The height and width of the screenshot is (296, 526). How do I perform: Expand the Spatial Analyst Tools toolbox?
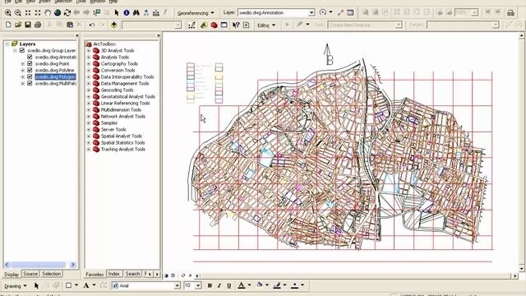(x=89, y=136)
